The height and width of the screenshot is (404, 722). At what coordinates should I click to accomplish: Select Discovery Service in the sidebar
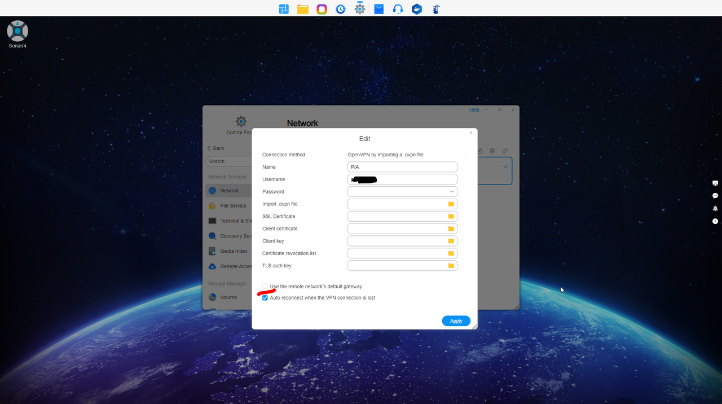click(x=228, y=236)
